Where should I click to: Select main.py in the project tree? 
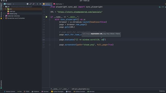[12, 11]
